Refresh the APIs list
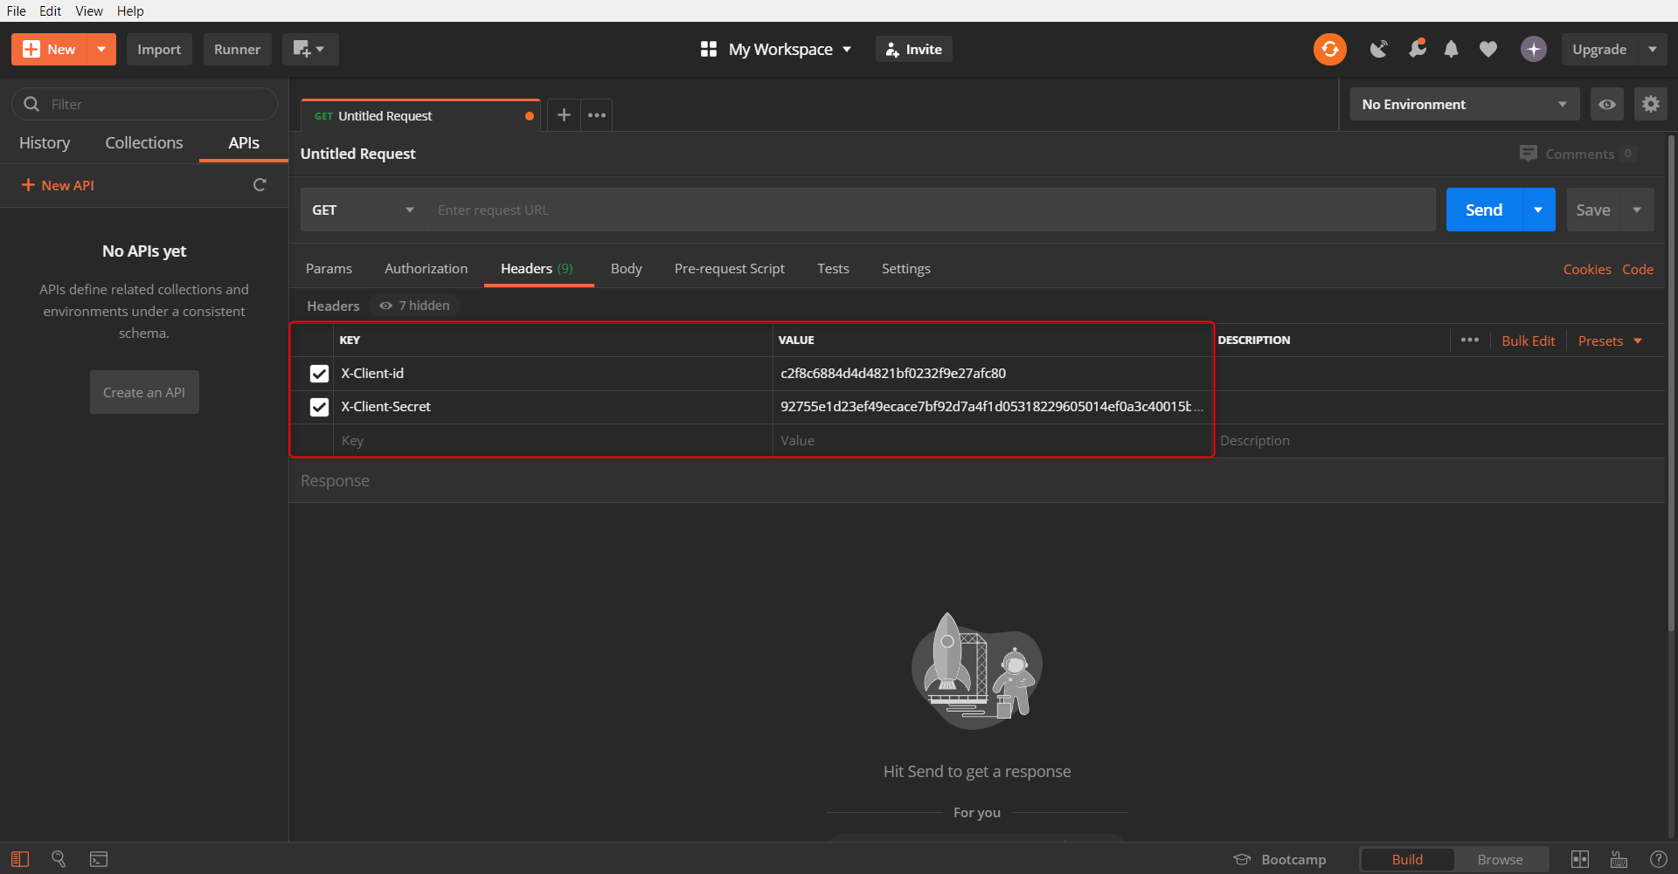The width and height of the screenshot is (1678, 874). pyautogui.click(x=260, y=185)
